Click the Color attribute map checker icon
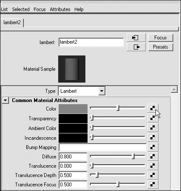This screenshot has width=181, height=191. (153, 108)
